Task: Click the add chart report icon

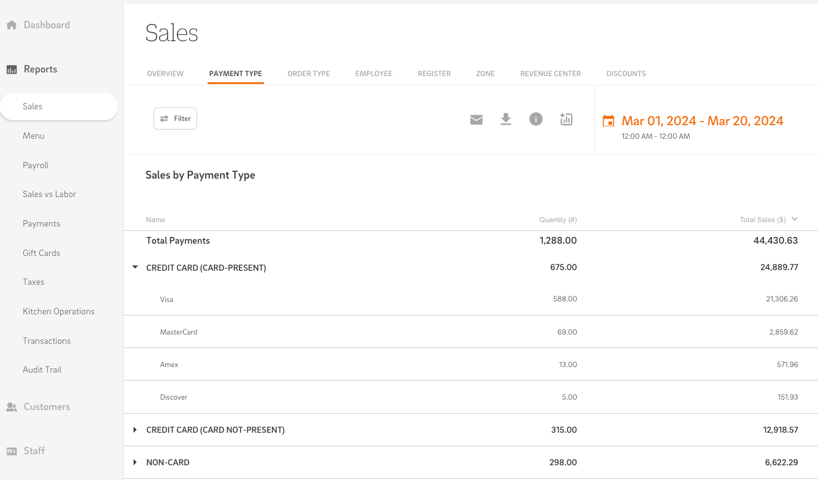Action: pos(566,119)
